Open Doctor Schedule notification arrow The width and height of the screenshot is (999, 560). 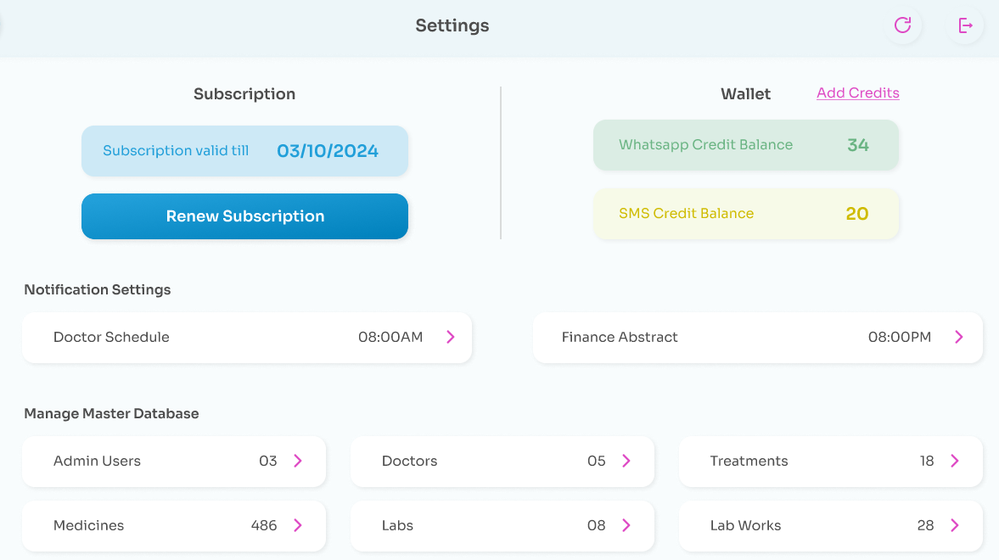(x=451, y=337)
